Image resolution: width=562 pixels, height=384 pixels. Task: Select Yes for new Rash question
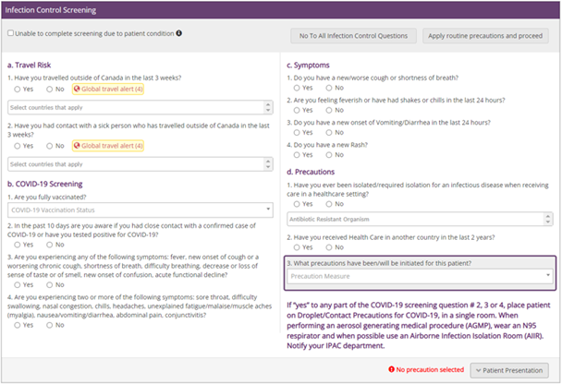[x=296, y=156]
